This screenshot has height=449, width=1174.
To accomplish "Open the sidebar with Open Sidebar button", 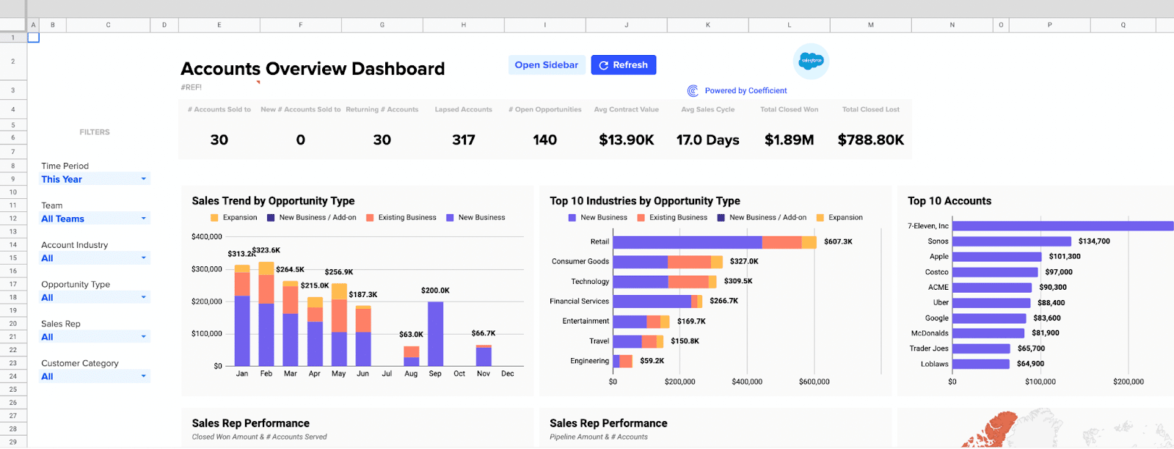I will (547, 65).
